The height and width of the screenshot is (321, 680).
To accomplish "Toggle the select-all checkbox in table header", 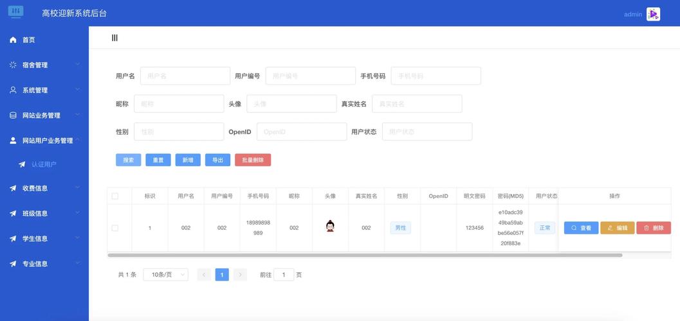I will click(115, 196).
